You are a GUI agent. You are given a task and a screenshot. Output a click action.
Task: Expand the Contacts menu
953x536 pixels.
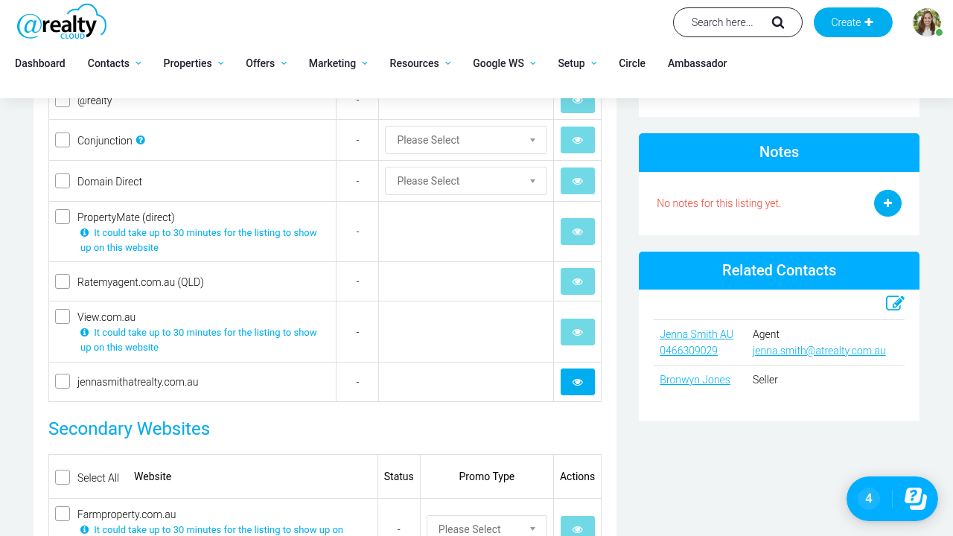(114, 63)
